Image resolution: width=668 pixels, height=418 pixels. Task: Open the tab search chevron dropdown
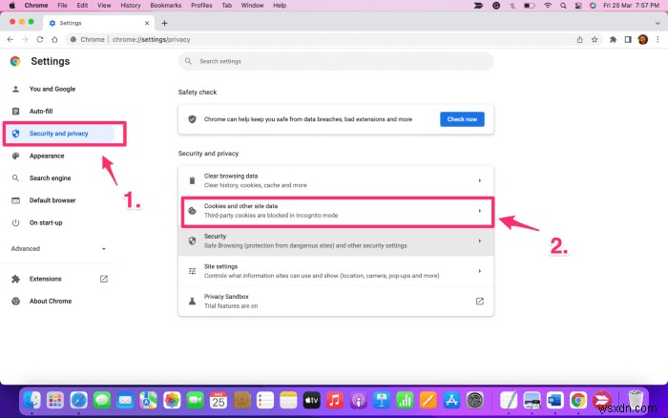pos(658,23)
